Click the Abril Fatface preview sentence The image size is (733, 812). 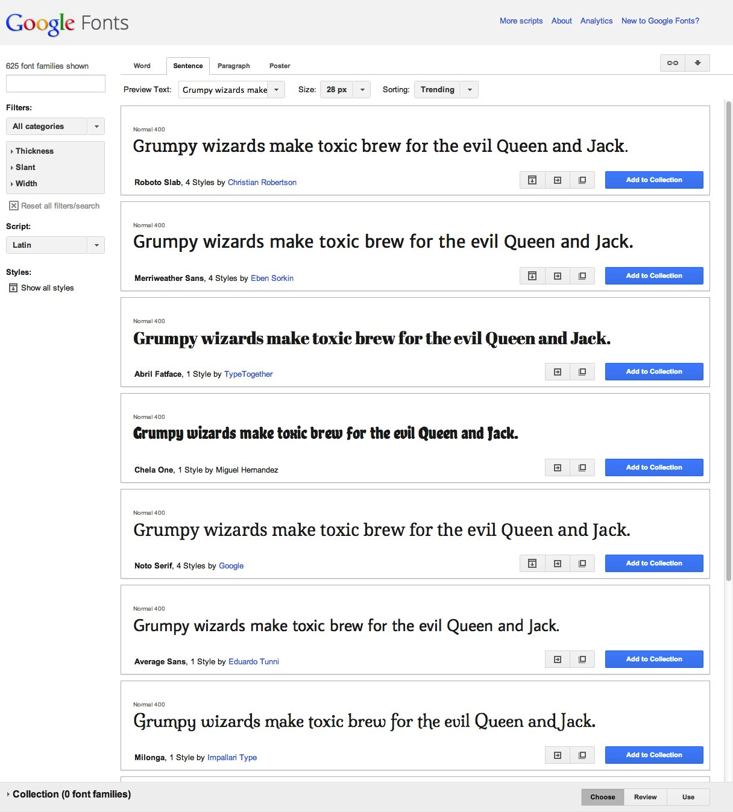tap(371, 338)
